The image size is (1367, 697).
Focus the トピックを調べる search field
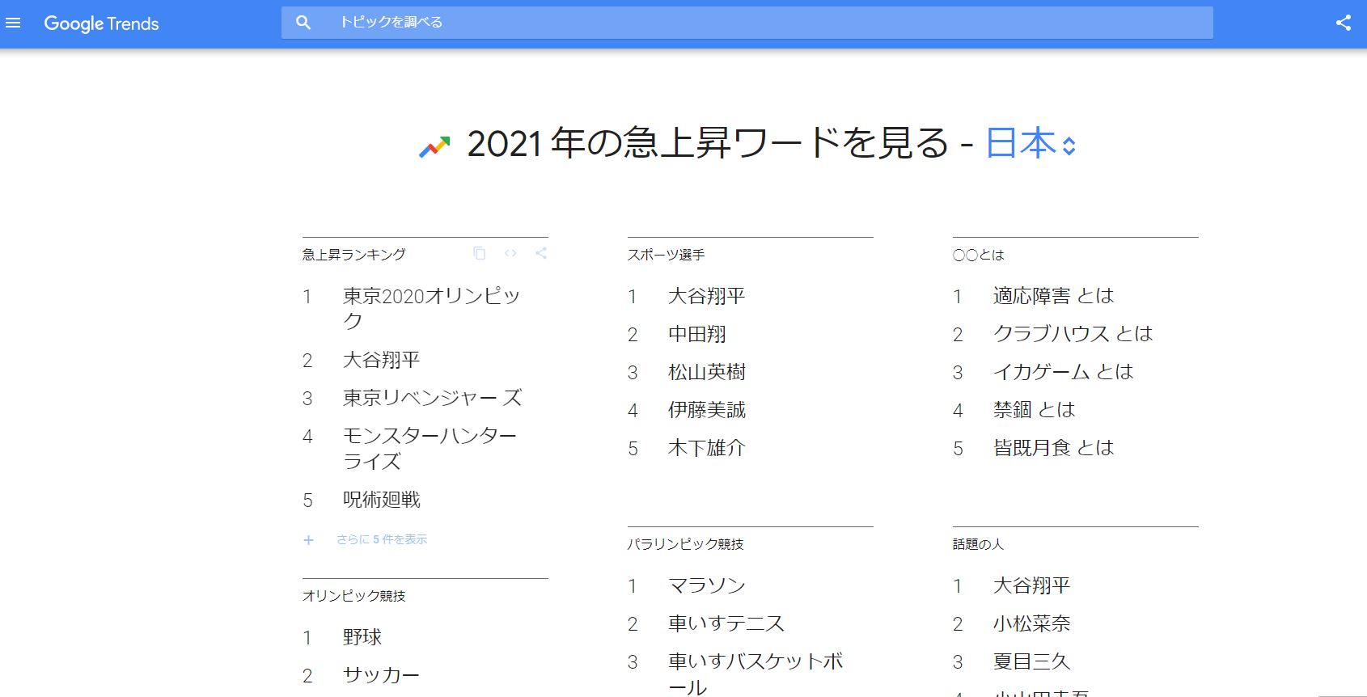click(747, 23)
